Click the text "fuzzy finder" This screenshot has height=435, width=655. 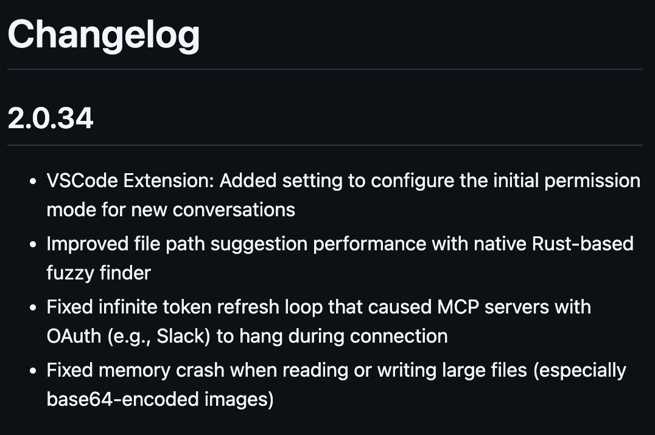[x=98, y=273]
